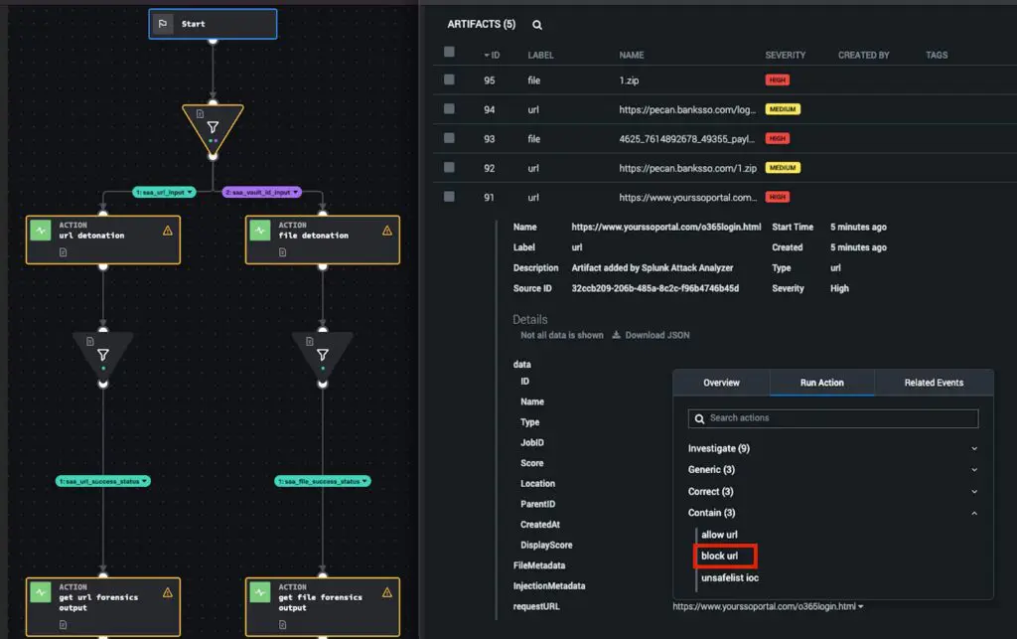Switch to the Related Events tab

click(932, 383)
